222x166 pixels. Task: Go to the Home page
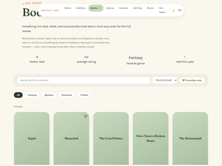(x=68, y=8)
